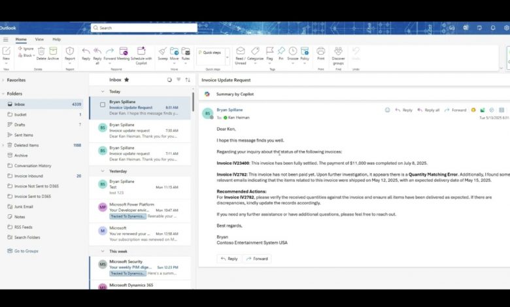Pin the selected email using ribbon
The image size is (510, 307).
281,51
